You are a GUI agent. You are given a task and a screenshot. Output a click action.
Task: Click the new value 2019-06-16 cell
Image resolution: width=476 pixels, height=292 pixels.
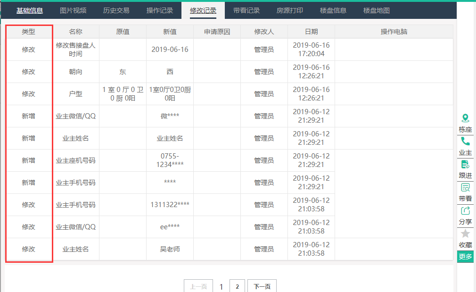point(170,50)
